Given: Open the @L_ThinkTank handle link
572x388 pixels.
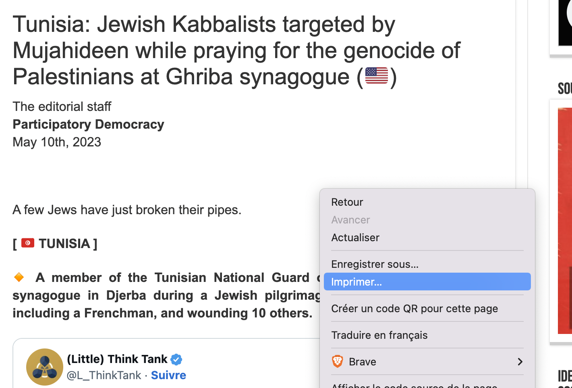Looking at the screenshot, I should 104,375.
